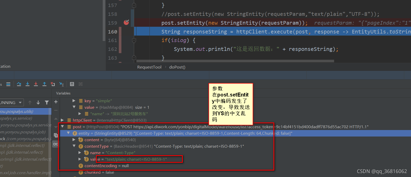The width and height of the screenshot is (411, 177).
Task: Click the pospalys.ys.service frame below spalys.ys.service
Action: (25, 125)
